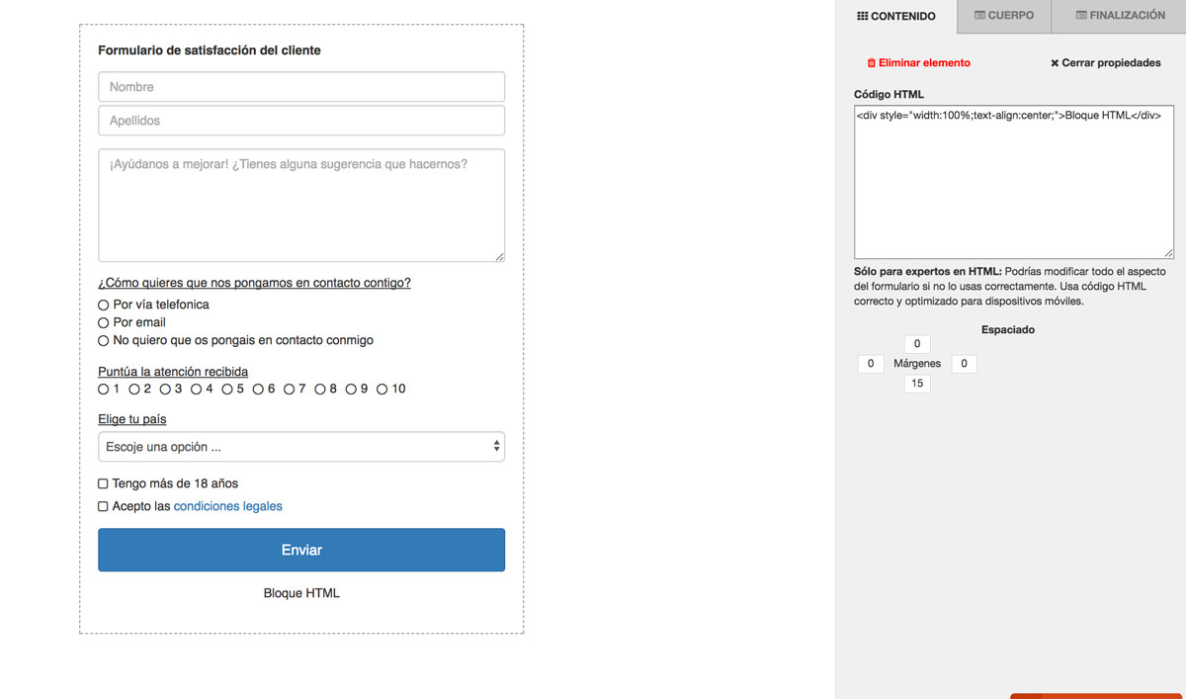Open the CUERPO tab
This screenshot has height=699, width=1186.
[1004, 16]
